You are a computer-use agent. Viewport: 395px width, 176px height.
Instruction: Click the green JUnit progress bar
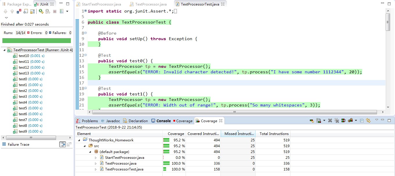[37, 40]
